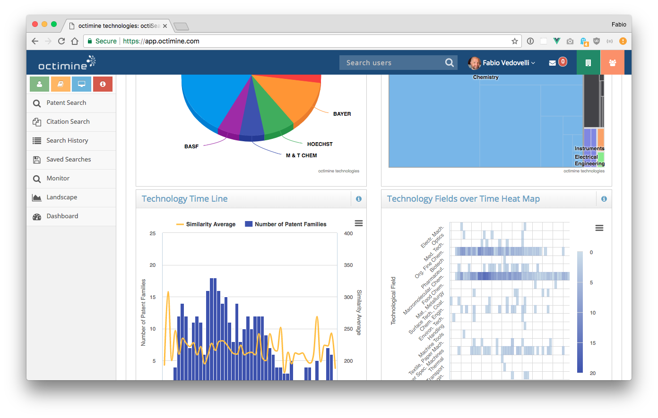Click the HOECHST pie chart label
The width and height of the screenshot is (658, 418).
click(320, 144)
